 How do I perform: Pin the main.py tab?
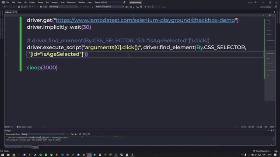[14, 12]
